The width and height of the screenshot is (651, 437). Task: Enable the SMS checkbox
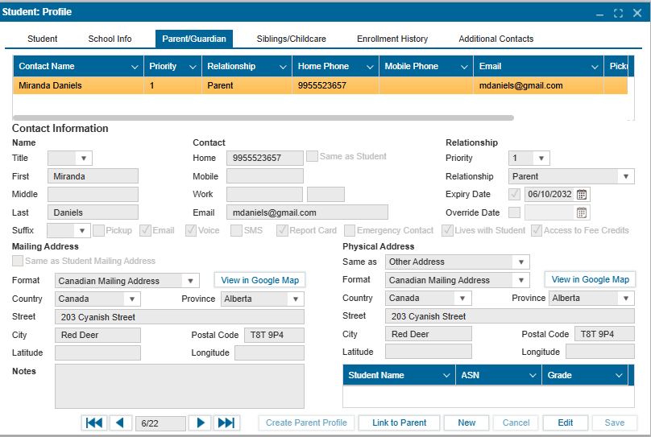pyautogui.click(x=236, y=230)
